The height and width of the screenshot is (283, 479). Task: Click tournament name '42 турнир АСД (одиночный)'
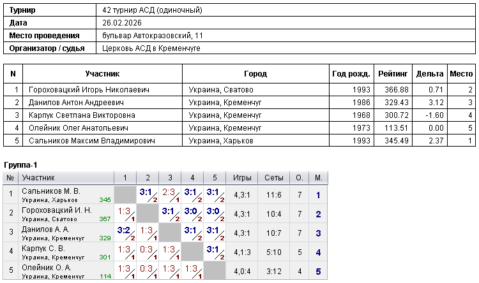152,10
